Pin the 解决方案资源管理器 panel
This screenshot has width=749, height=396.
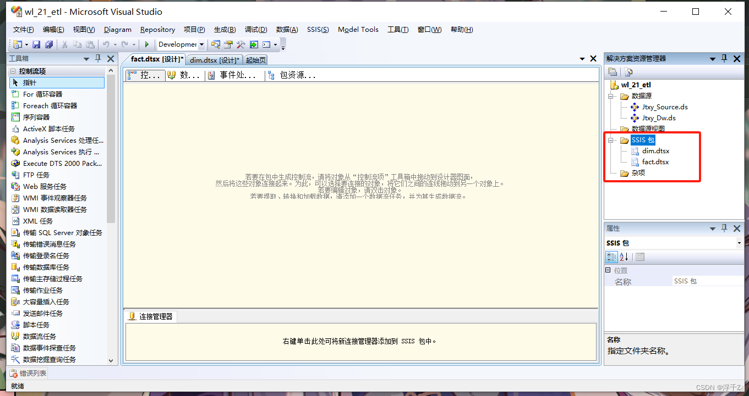(725, 59)
